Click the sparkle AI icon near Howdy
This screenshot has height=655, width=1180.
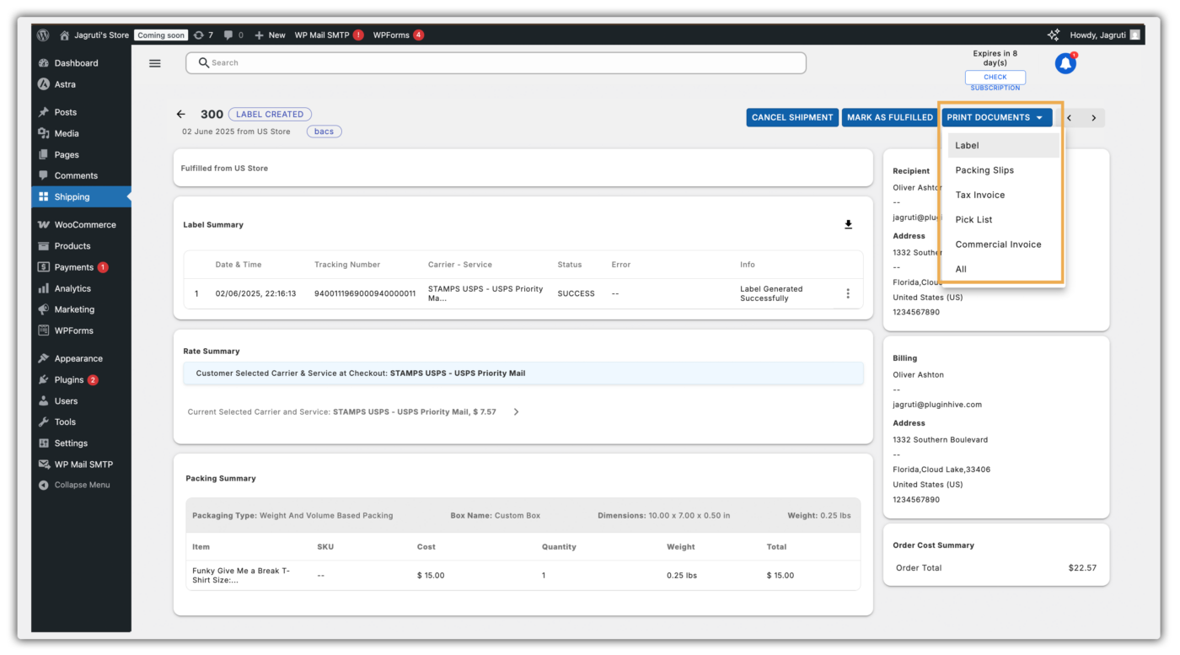[1054, 35]
